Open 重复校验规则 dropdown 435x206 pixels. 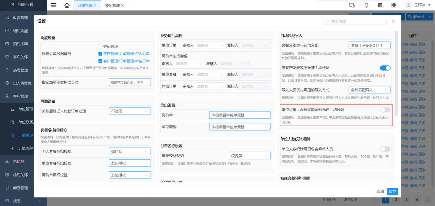[x=250, y=156]
